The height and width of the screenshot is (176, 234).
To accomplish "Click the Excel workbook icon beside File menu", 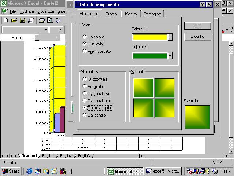I will [5, 11].
